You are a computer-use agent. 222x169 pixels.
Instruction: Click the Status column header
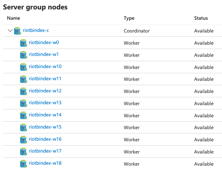click(201, 18)
